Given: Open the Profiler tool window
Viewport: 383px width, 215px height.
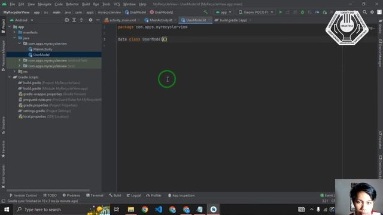Looking at the screenshot, I should (154, 195).
